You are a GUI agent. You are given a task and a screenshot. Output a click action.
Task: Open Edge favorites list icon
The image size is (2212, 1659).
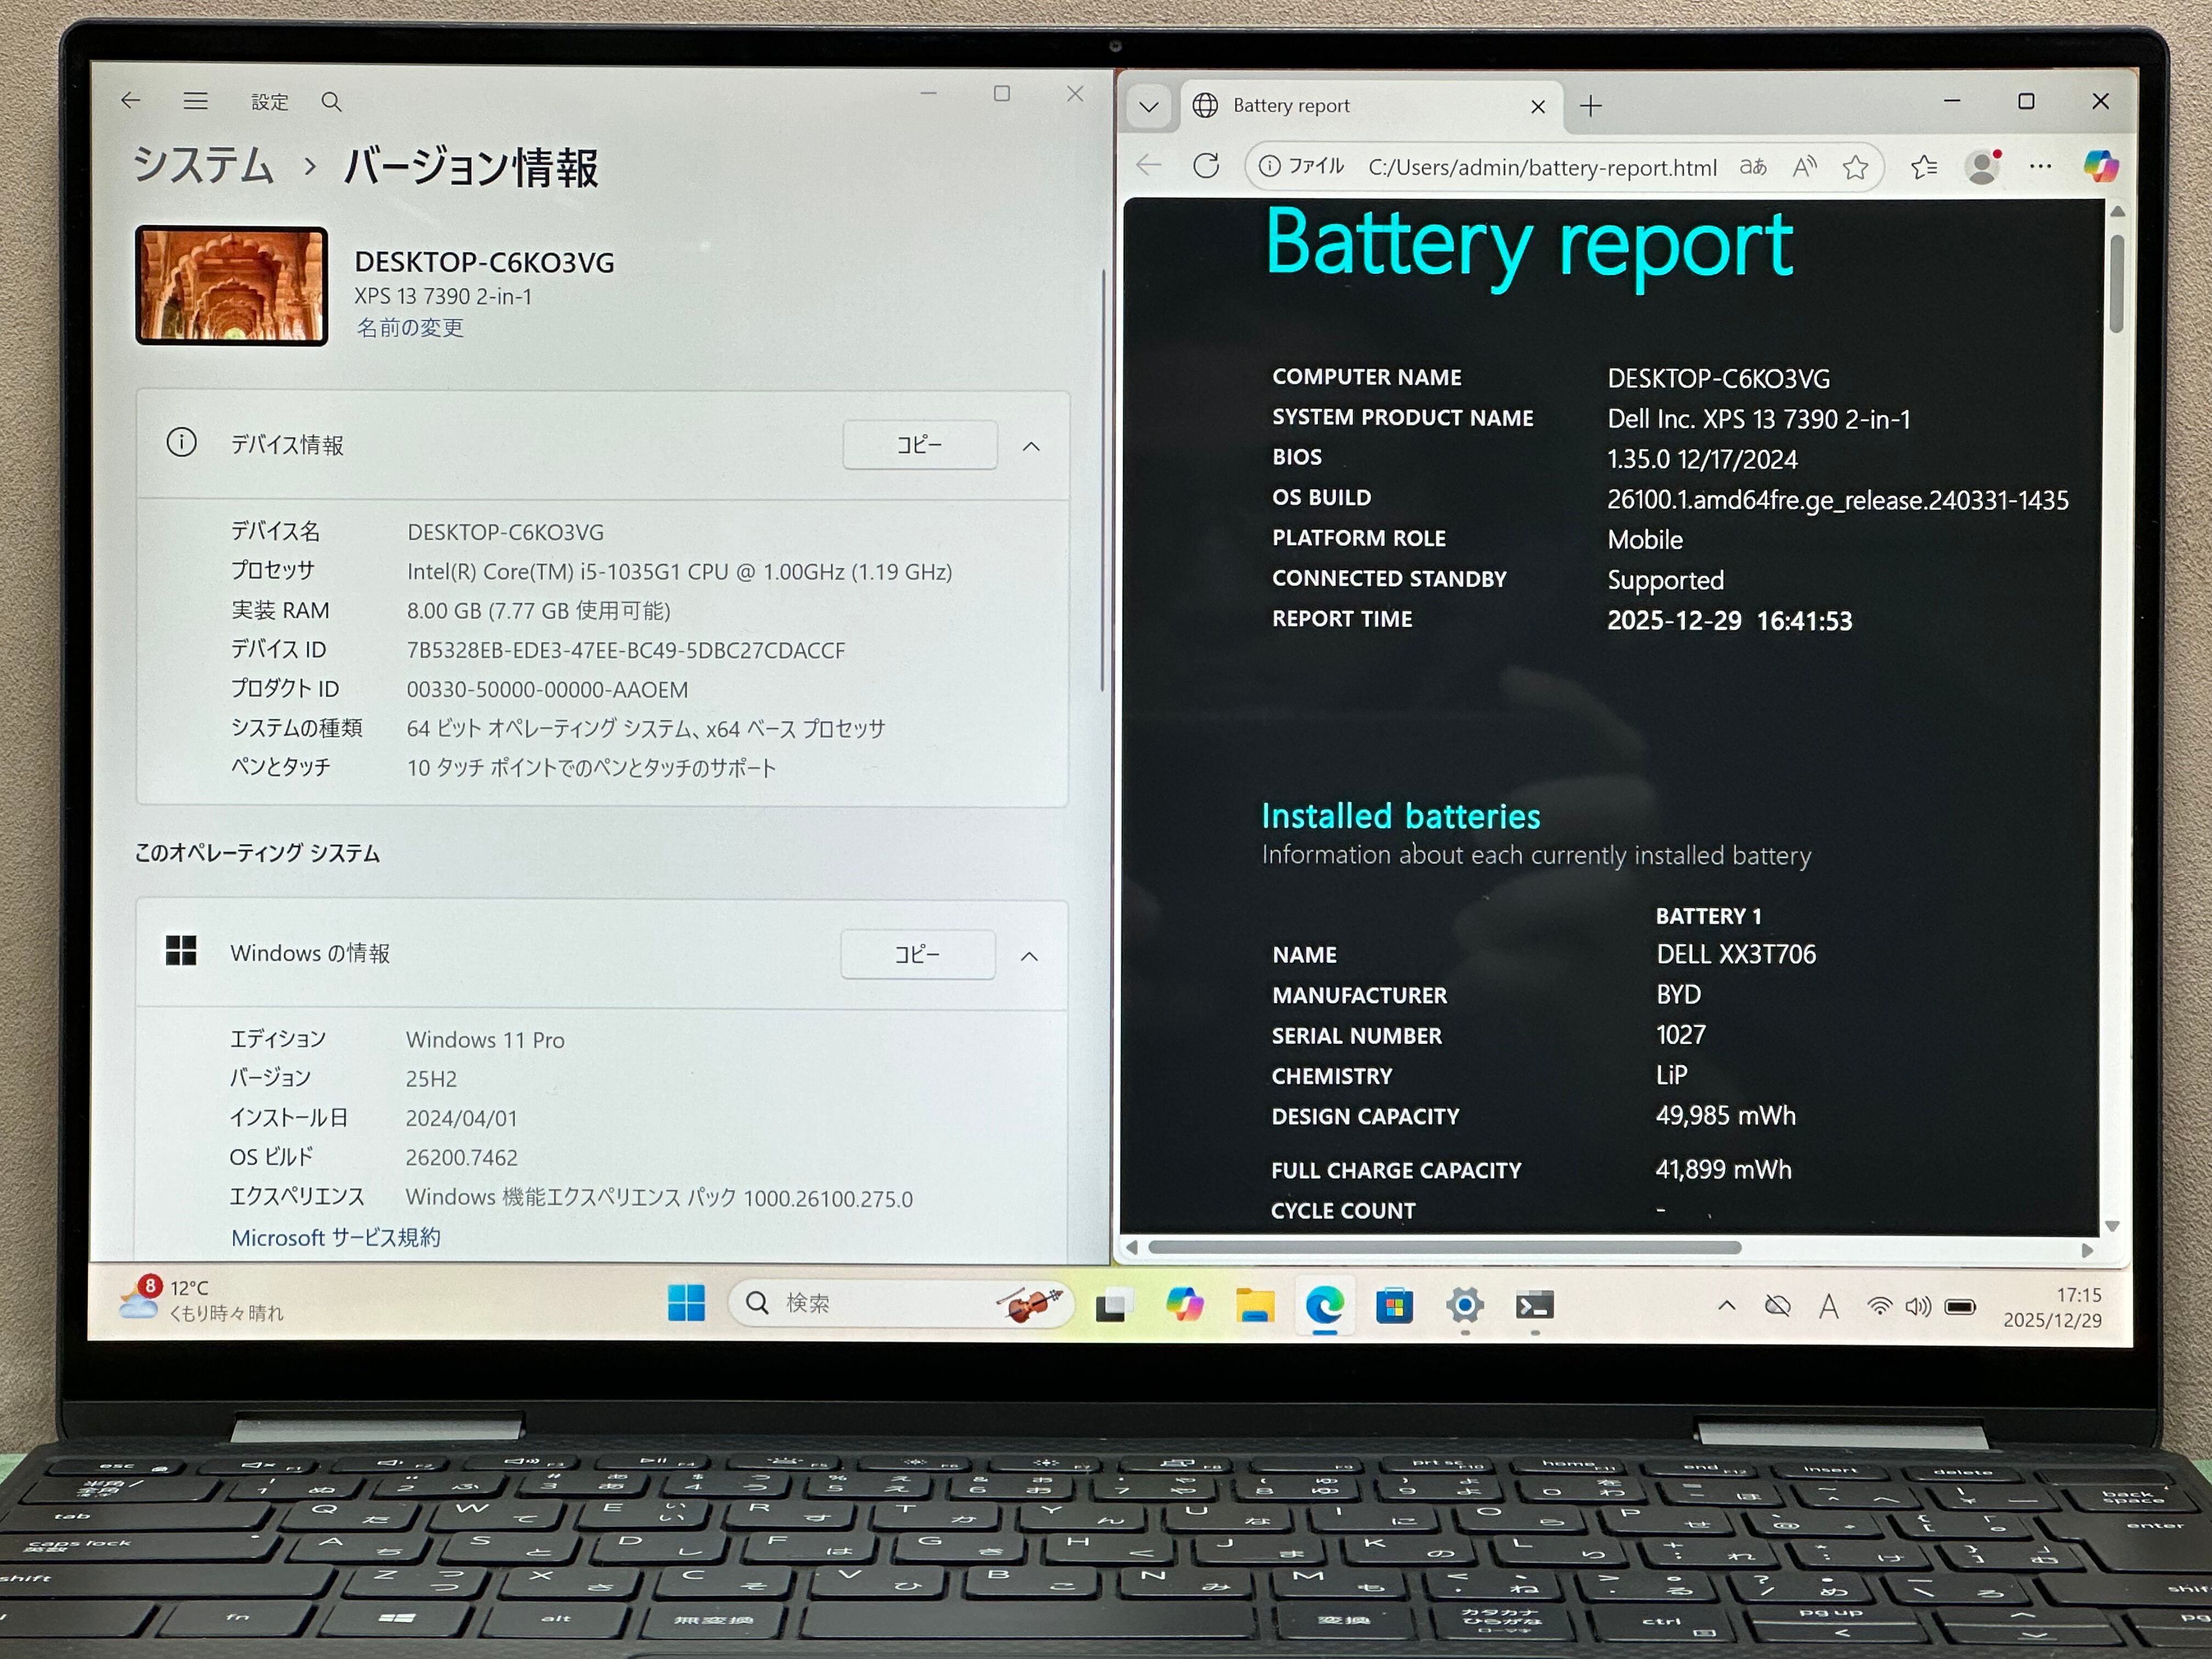[1923, 167]
